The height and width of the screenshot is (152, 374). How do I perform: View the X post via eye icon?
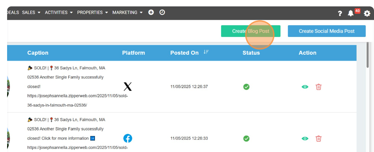point(305,87)
